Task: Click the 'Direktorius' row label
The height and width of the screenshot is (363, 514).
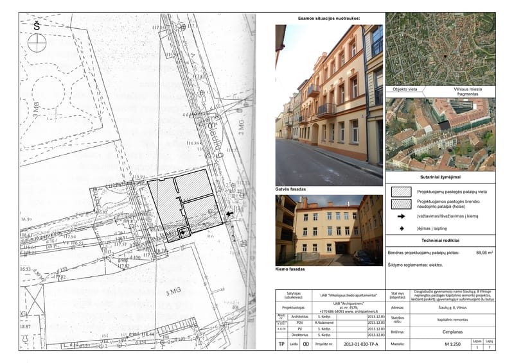Action: (x=299, y=335)
